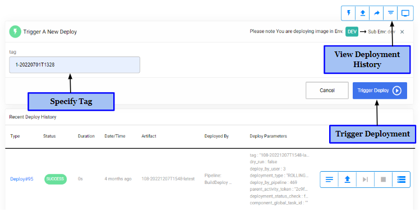Screen dimensions: 420x222
Task: Cancel the new deploy
Action: (327, 90)
